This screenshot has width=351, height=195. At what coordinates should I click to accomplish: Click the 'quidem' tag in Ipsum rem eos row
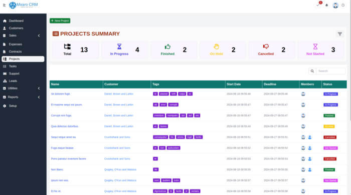(166, 180)
